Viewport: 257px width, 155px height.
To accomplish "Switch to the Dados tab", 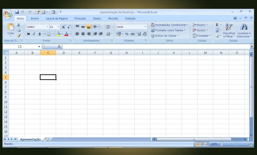I will [97, 18].
